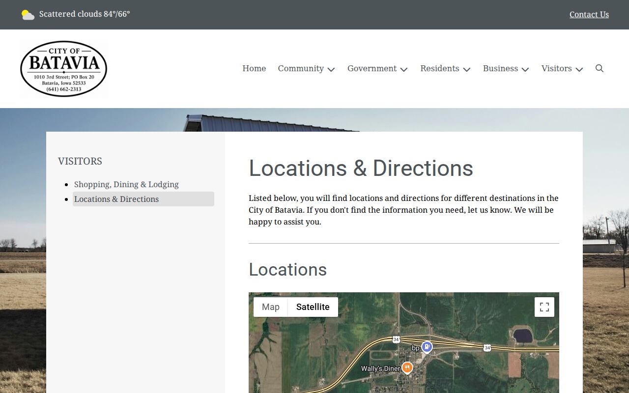Image resolution: width=629 pixels, height=393 pixels.
Task: Go to the Home page
Action: point(254,68)
